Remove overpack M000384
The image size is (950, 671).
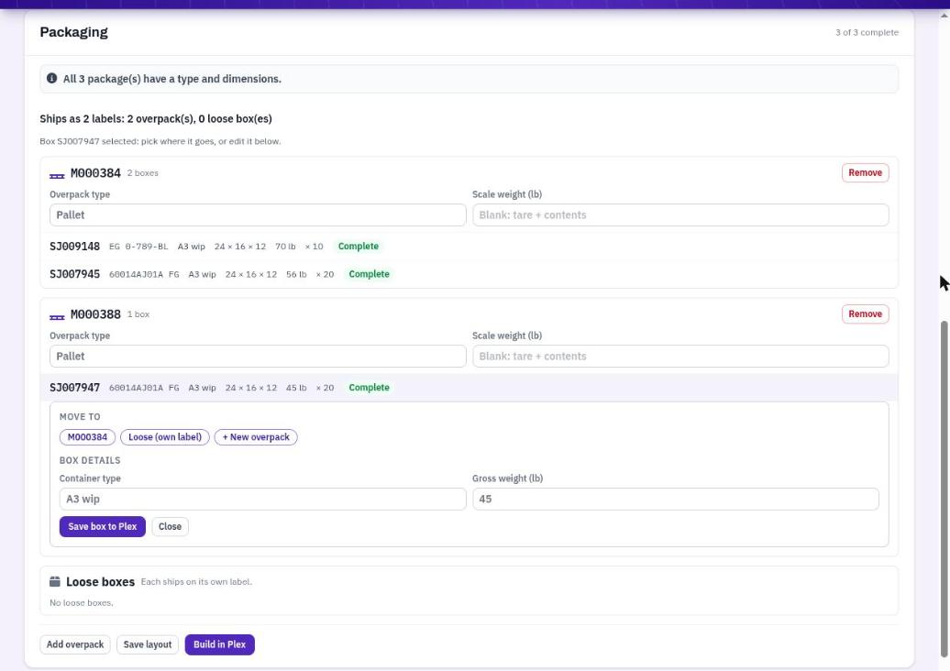[866, 172]
